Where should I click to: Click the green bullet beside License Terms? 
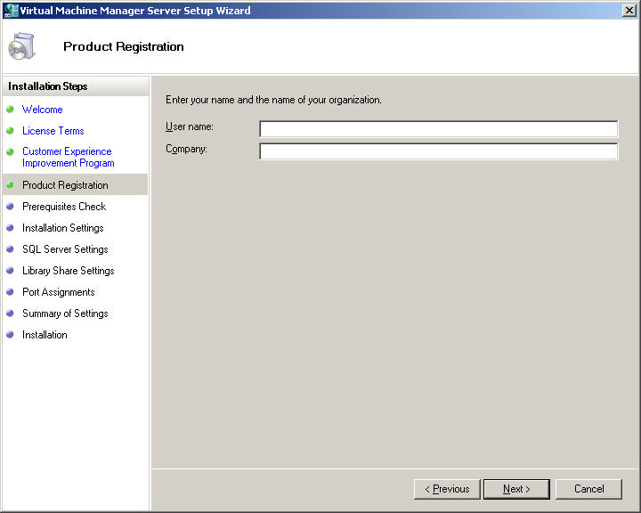click(10, 131)
